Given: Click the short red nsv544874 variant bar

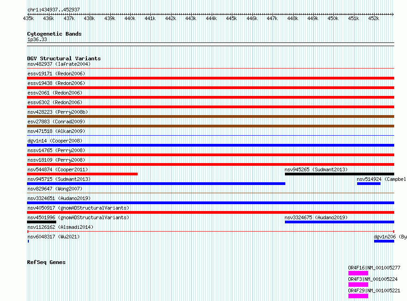Looking at the screenshot, I should coord(82,174).
